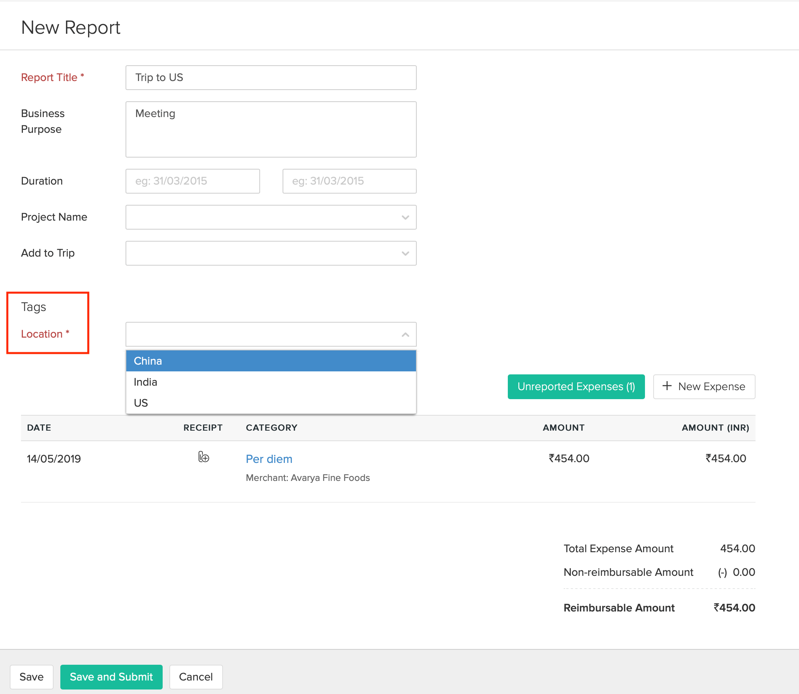Image resolution: width=799 pixels, height=694 pixels.
Task: Collapse the Location dropdown arrow
Action: tap(405, 335)
